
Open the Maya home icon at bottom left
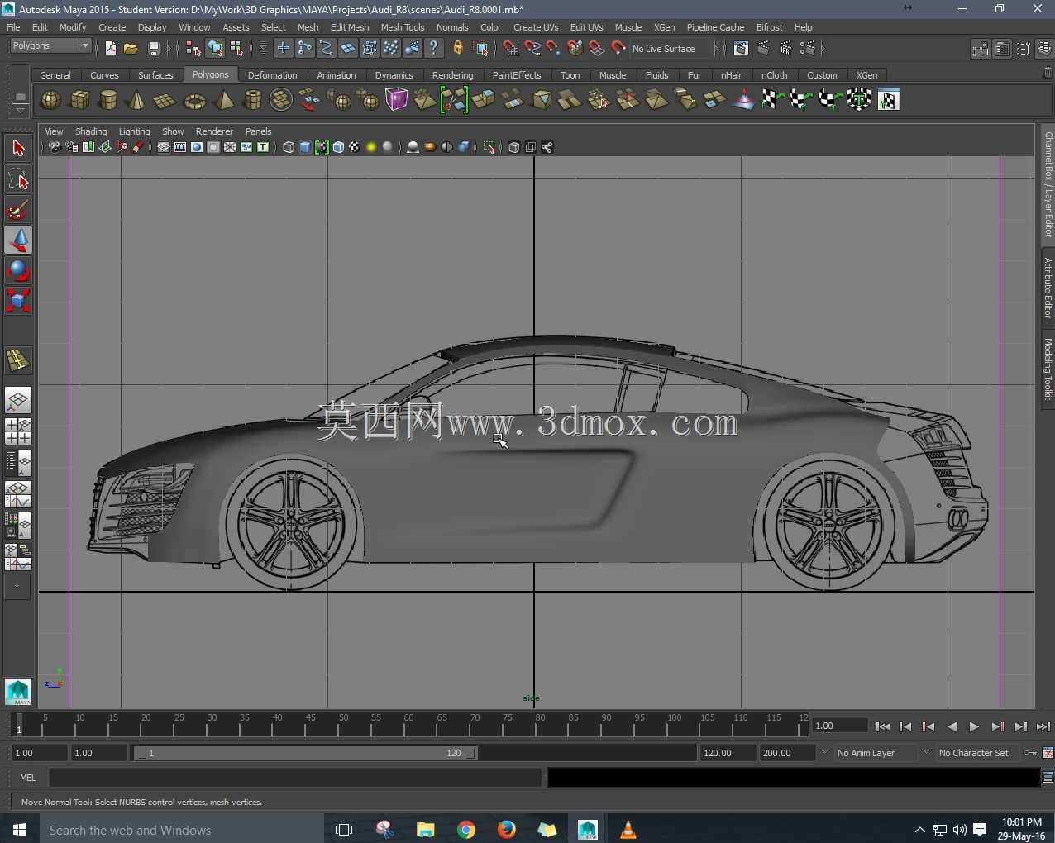pyautogui.click(x=18, y=692)
